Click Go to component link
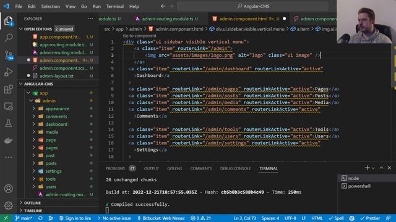 pos(139,36)
